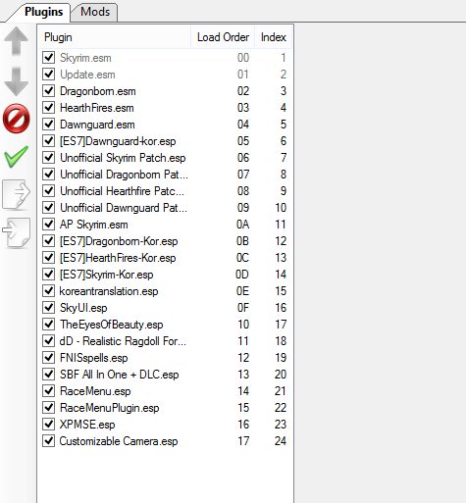Toggle the XPMSE.esp checkbox
Screen dimensions: 466x503
pyautogui.click(x=49, y=425)
